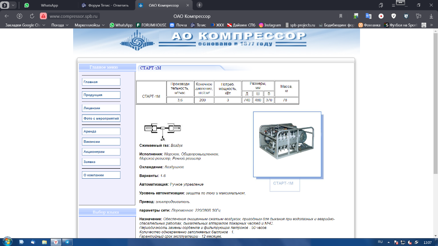Open the insecure site warning icon
This screenshot has height=246, width=438.
click(x=43, y=16)
